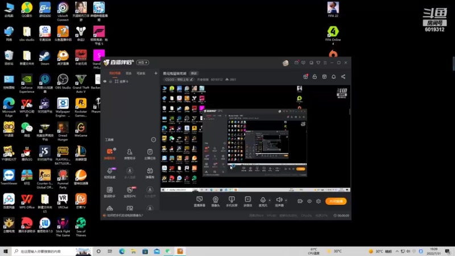Open TeamViewer desktop shortcut

[x=9, y=177]
